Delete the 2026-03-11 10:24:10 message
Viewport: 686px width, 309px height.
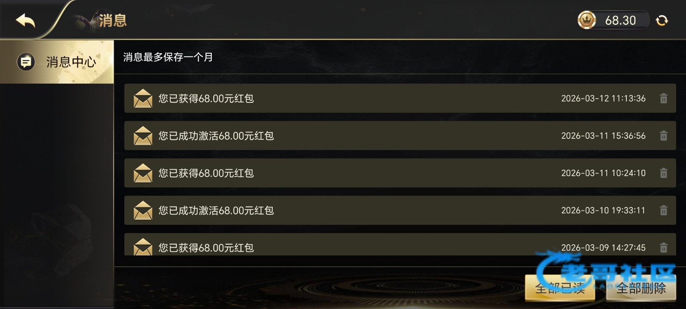(663, 173)
